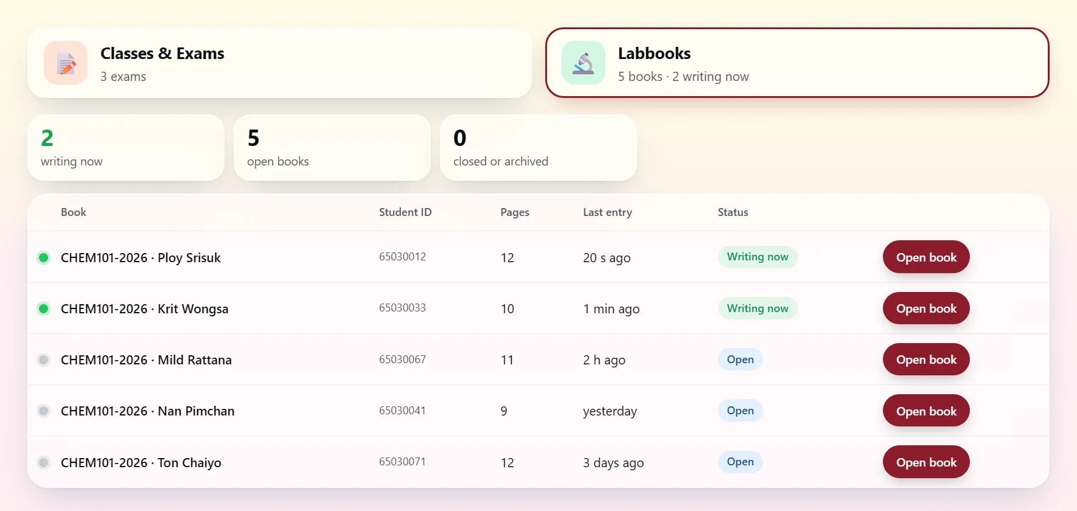Viewport: 1077px width, 511px height.
Task: Open book for Ploy Srisuk
Action: coord(926,257)
